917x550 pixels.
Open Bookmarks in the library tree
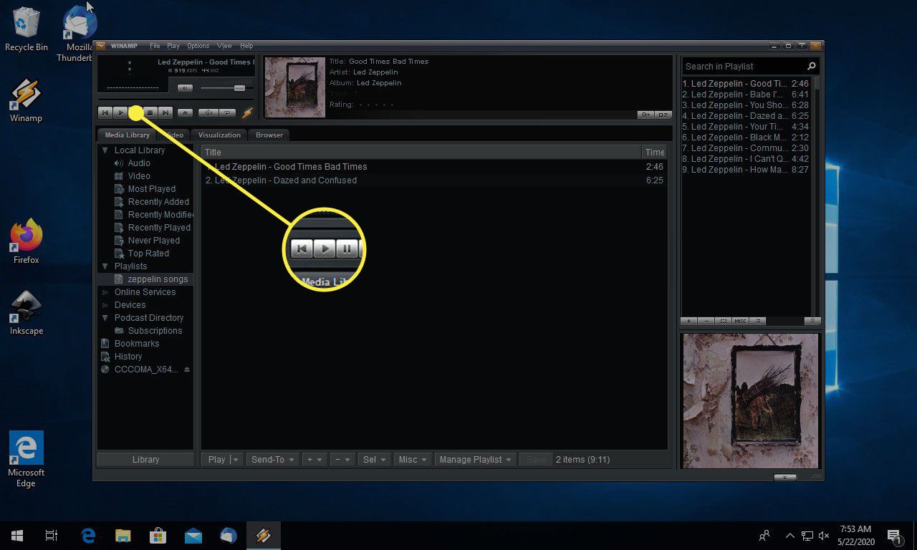coord(136,344)
